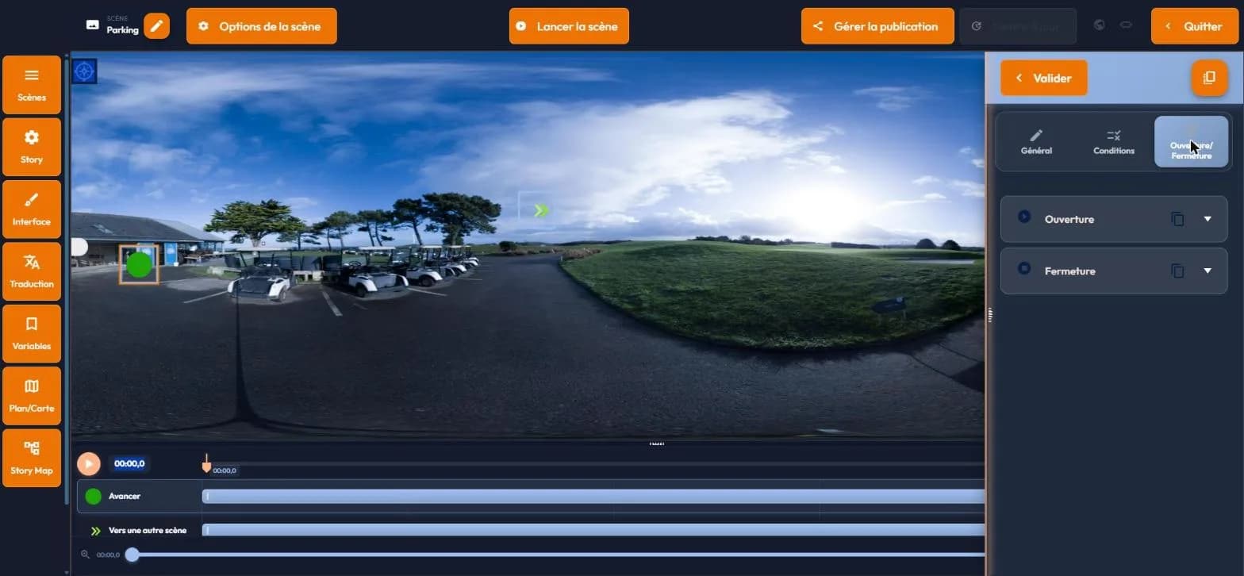Click the Avancer timeline clip bar
This screenshot has height=576, width=1244.
coord(593,497)
